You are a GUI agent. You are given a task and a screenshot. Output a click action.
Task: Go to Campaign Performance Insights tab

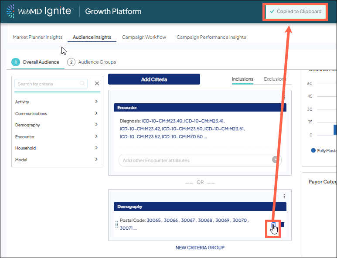(211, 37)
